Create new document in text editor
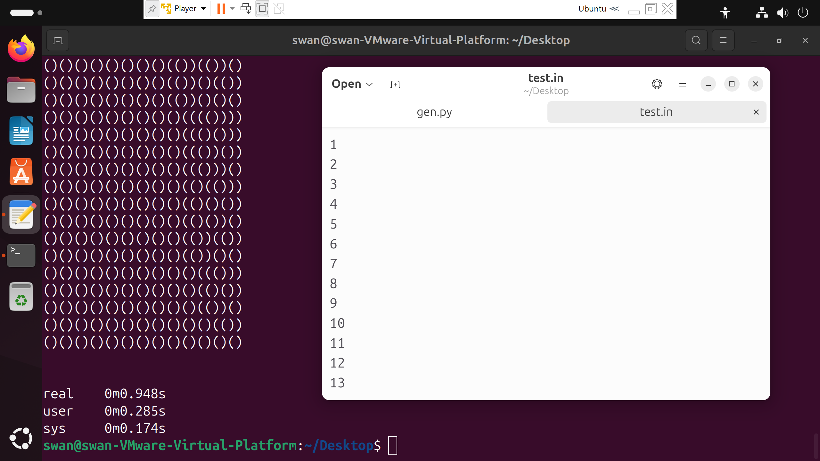The width and height of the screenshot is (820, 461). (395, 84)
